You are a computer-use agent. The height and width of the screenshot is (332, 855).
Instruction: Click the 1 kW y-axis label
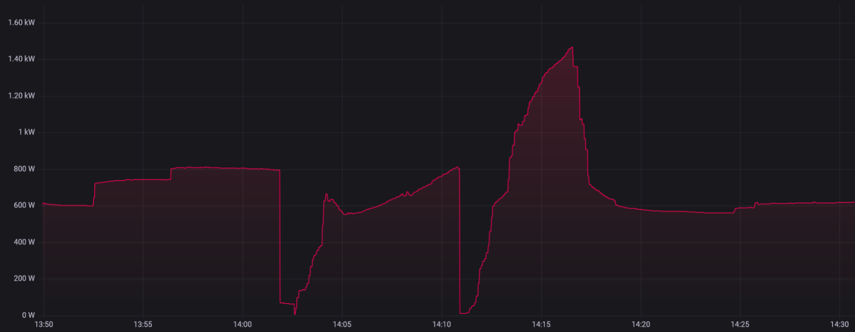27,132
